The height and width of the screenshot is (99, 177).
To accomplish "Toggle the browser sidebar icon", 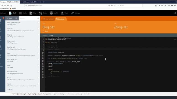I will (168, 5).
